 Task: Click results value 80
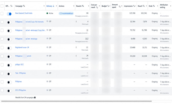pyautogui.click(x=87, y=13)
